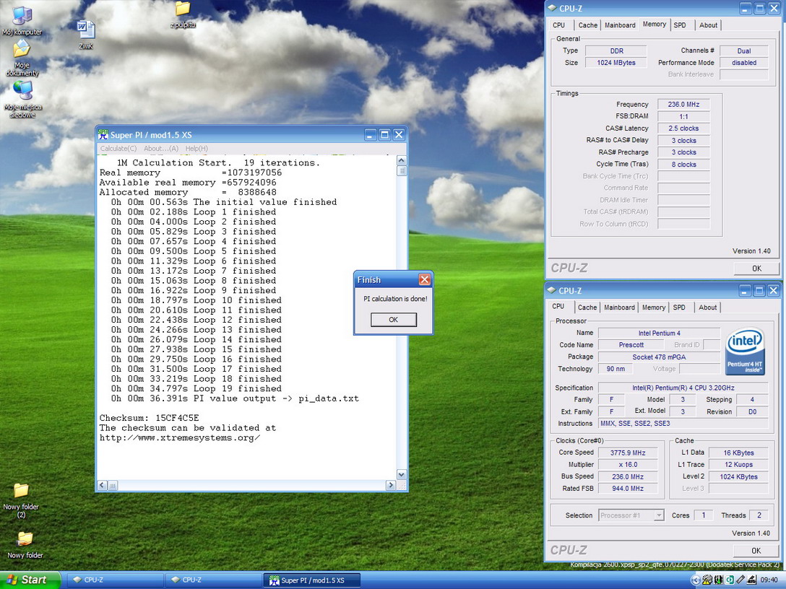Select About tab in bottom CPU-Z window
786x589 pixels.
tap(708, 307)
